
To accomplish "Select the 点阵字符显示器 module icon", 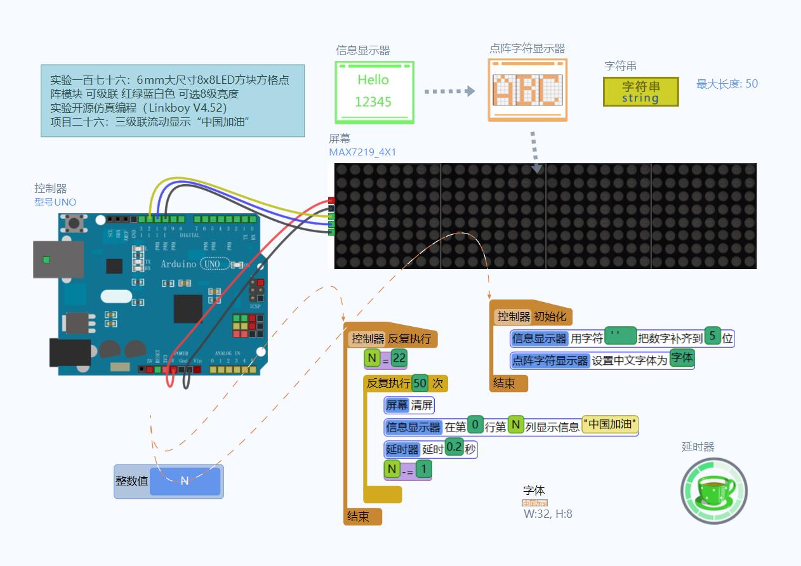I will (x=527, y=89).
